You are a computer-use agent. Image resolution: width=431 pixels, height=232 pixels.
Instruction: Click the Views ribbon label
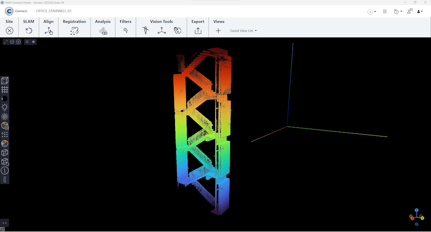219,22
